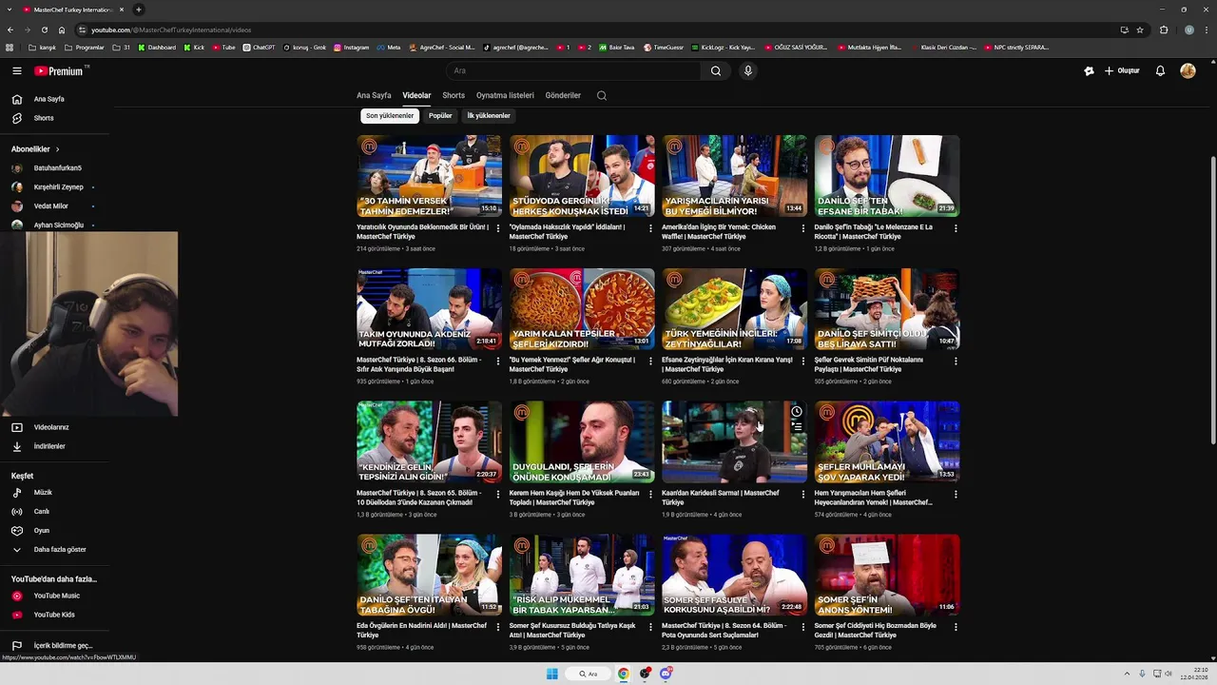
Task: Open options for Le Melenzane E La Ricotta video
Action: (x=956, y=228)
